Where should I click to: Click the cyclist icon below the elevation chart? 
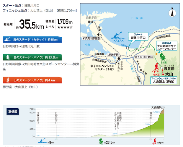[101, 140]
